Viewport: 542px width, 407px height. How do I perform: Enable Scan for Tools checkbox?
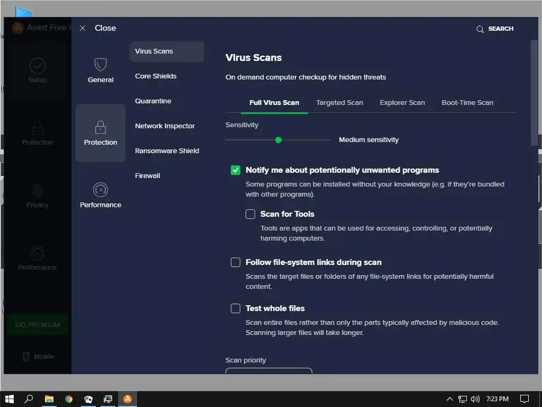[x=250, y=214]
